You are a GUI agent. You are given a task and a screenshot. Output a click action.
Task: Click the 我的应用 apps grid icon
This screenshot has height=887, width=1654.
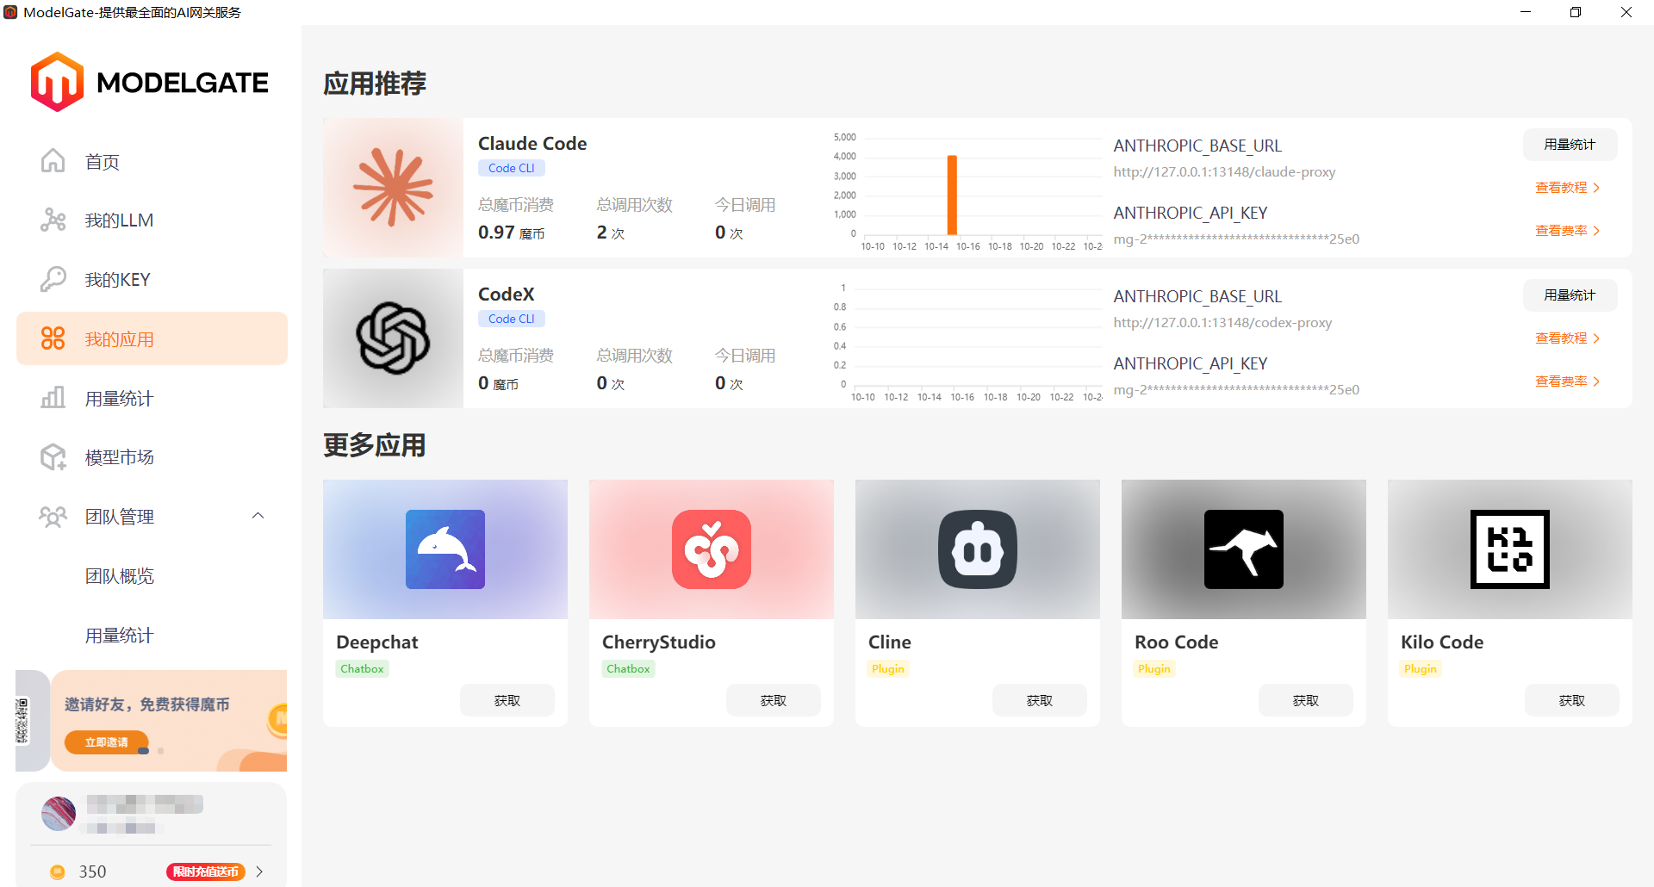53,338
